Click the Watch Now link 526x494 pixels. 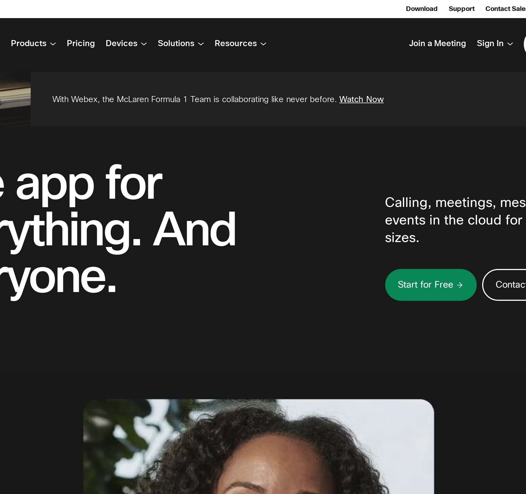[x=361, y=99]
